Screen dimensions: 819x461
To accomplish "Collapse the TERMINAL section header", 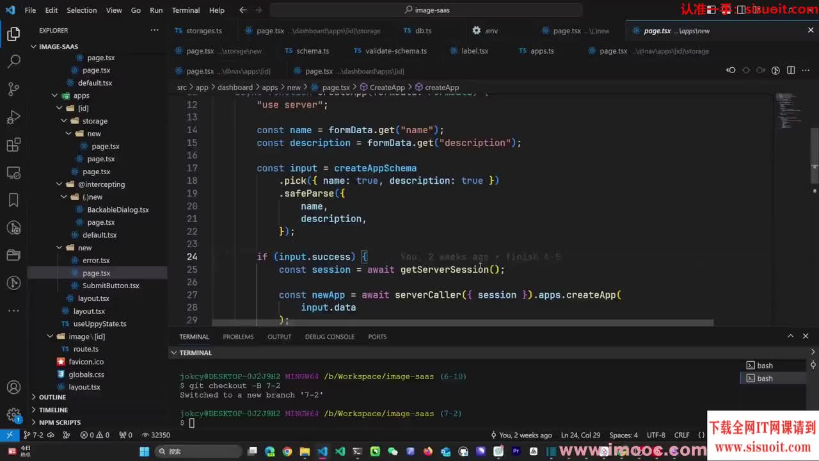I will point(195,353).
